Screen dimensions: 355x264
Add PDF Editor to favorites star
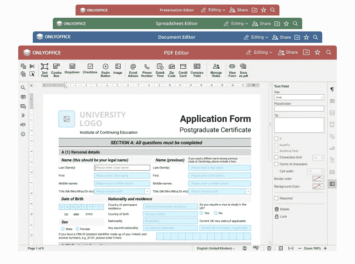pyautogui.click(x=317, y=52)
